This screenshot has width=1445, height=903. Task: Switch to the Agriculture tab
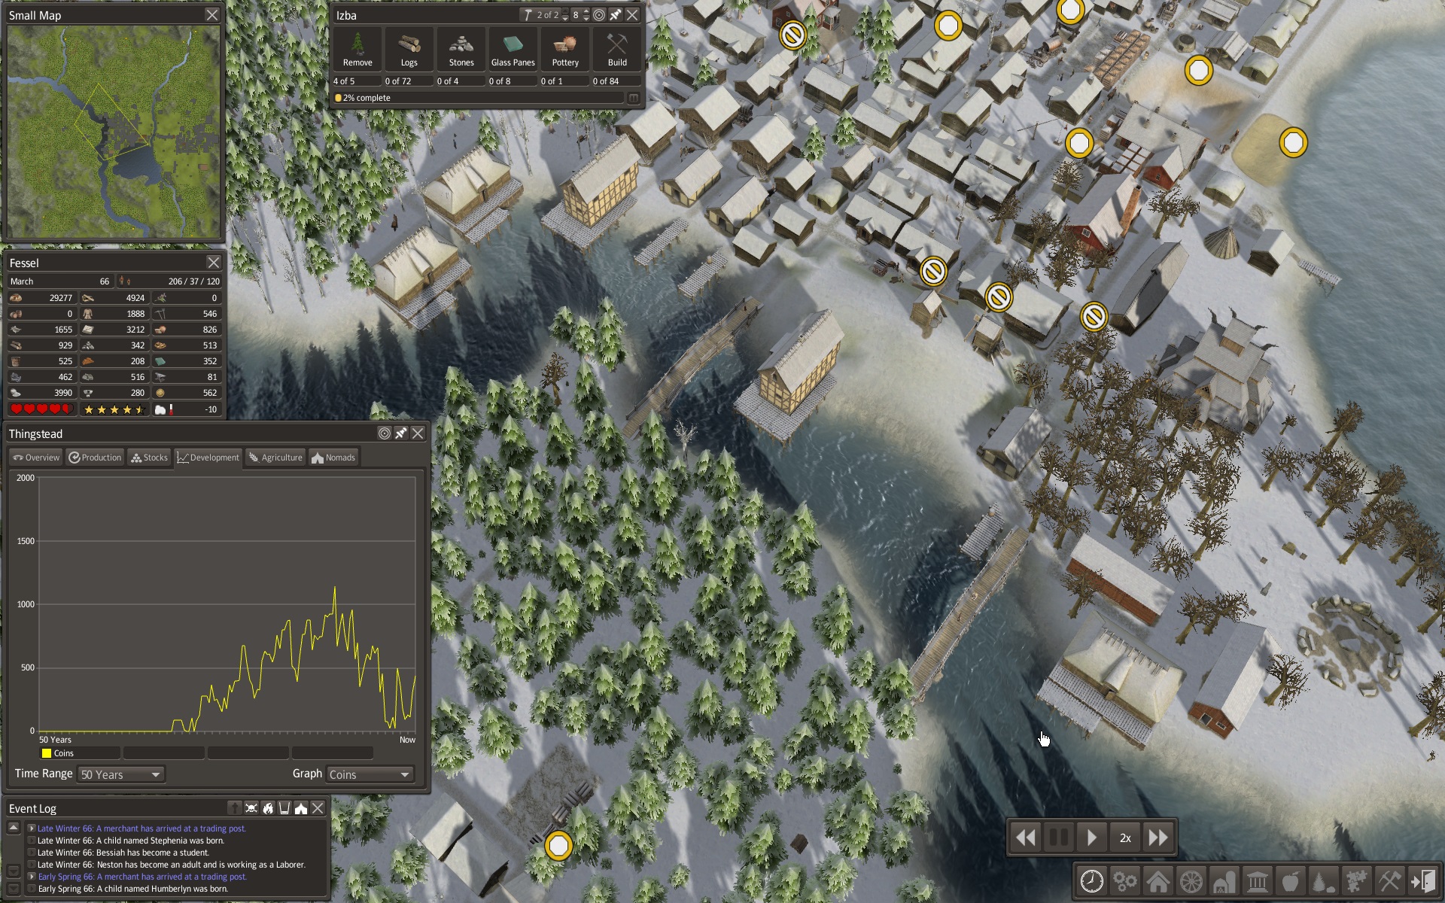pyautogui.click(x=275, y=458)
